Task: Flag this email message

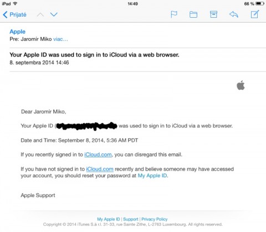Action: [174, 14]
